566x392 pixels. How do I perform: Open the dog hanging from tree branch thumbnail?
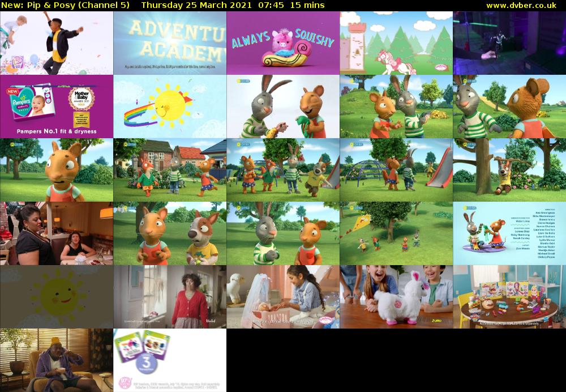510,170
